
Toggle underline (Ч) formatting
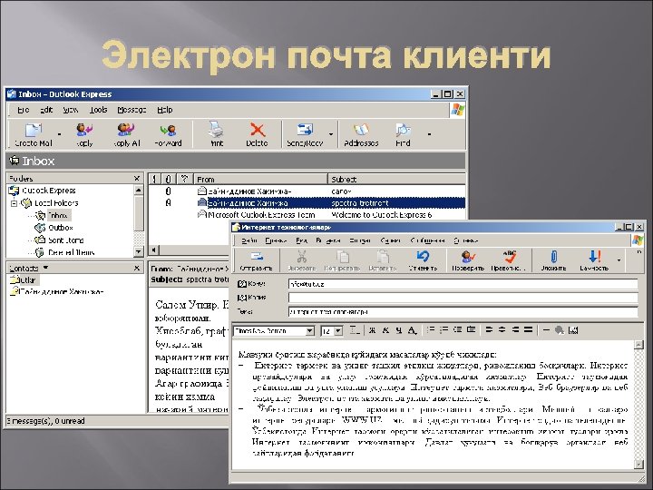(x=398, y=330)
